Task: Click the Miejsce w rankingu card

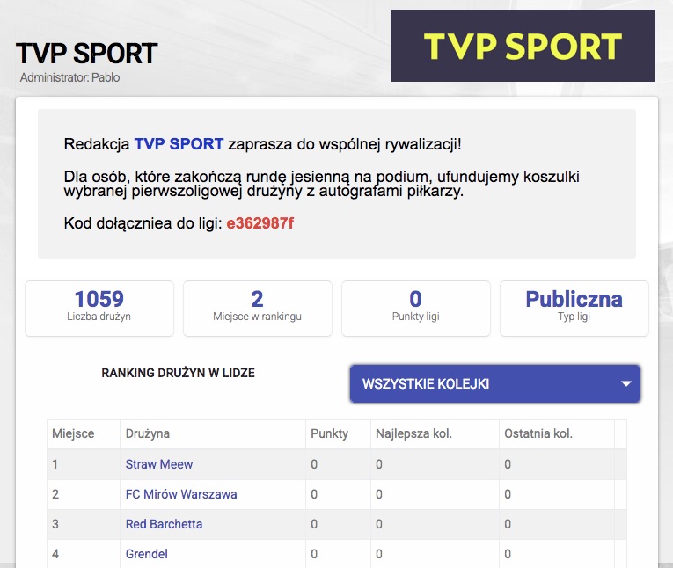Action: 258,308
